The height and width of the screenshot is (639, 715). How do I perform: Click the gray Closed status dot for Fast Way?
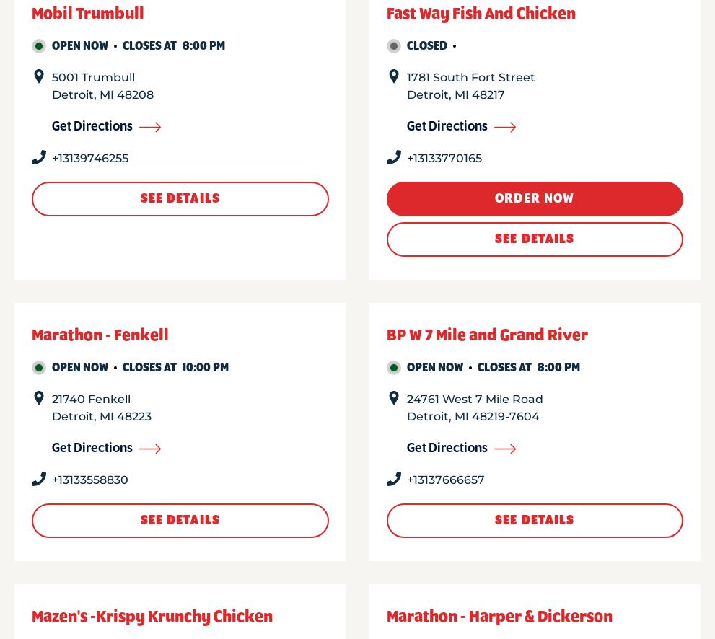(394, 46)
